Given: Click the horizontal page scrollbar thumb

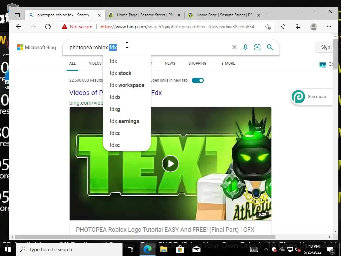Looking at the screenshot, I should (x=145, y=237).
